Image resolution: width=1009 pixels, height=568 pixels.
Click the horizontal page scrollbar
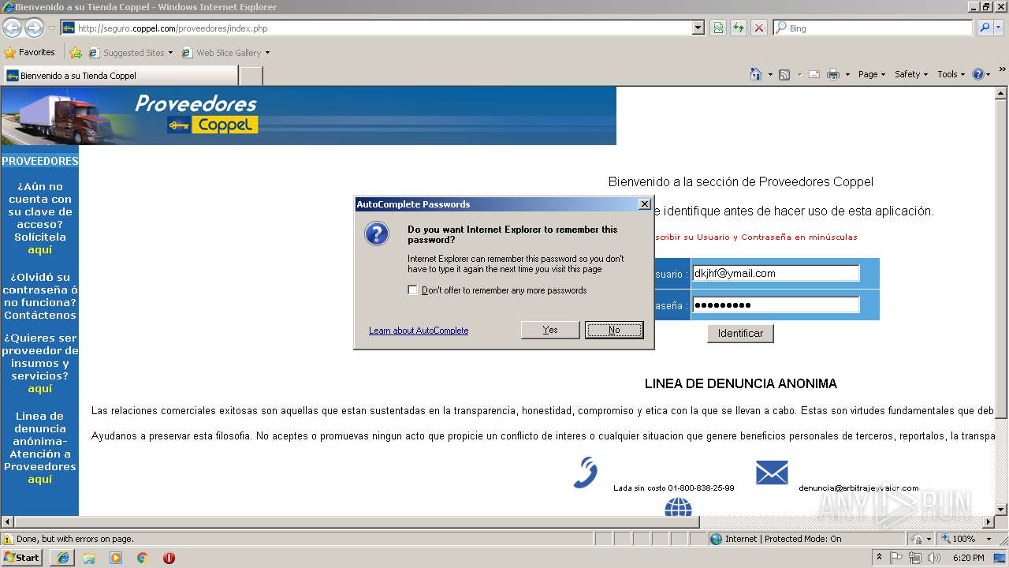pyautogui.click(x=356, y=522)
